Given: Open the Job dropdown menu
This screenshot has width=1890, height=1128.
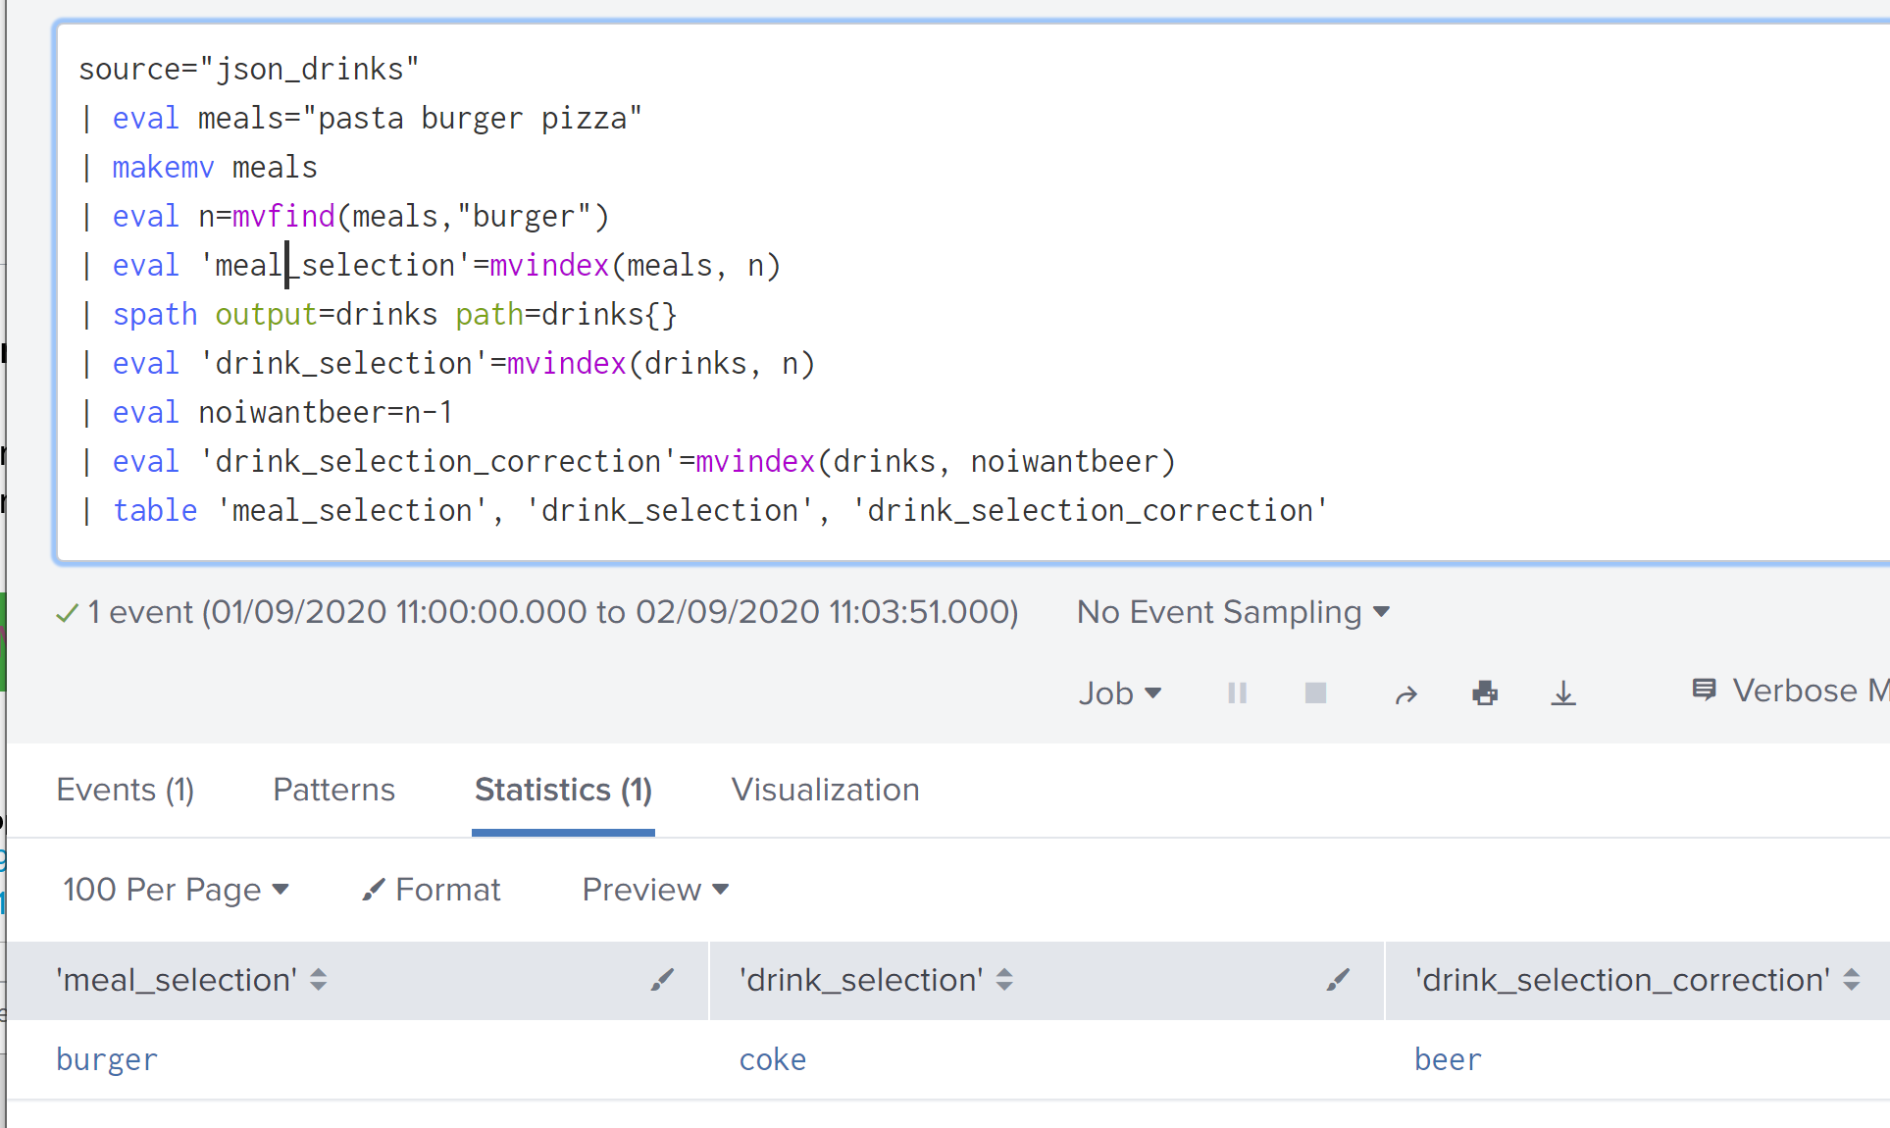Looking at the screenshot, I should tap(1118, 691).
